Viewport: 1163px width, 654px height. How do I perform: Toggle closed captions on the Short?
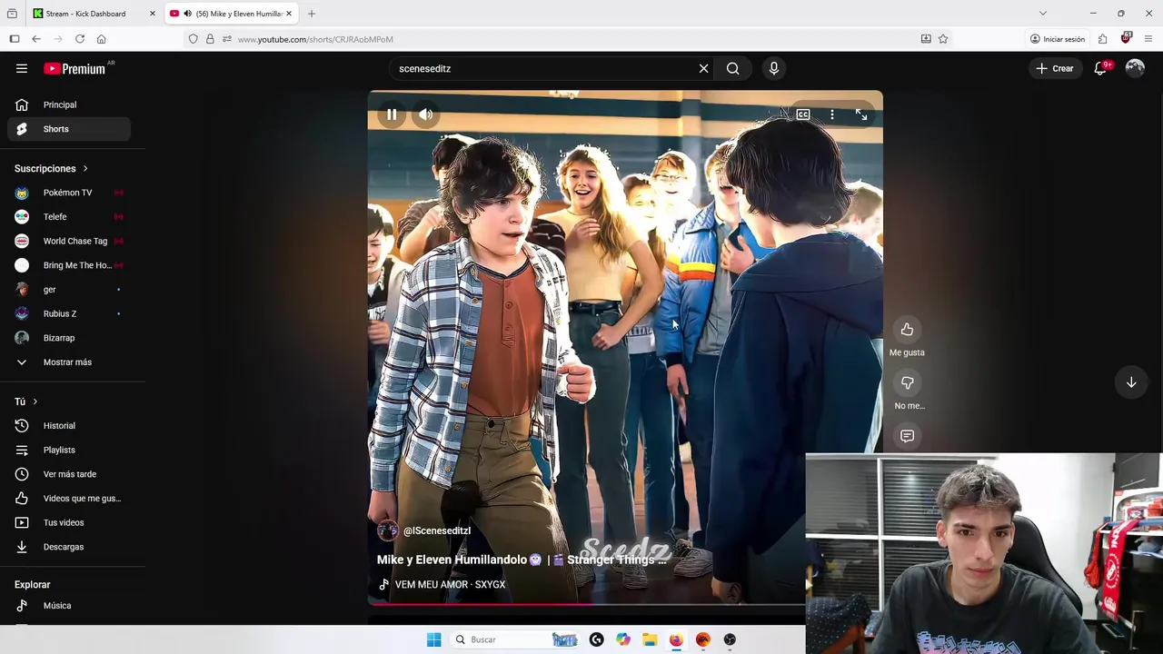click(x=803, y=114)
